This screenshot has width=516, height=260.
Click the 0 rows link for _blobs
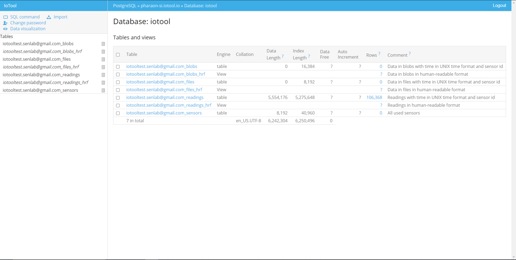[381, 66]
